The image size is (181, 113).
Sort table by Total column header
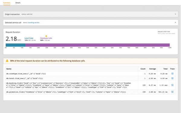coord(165,69)
